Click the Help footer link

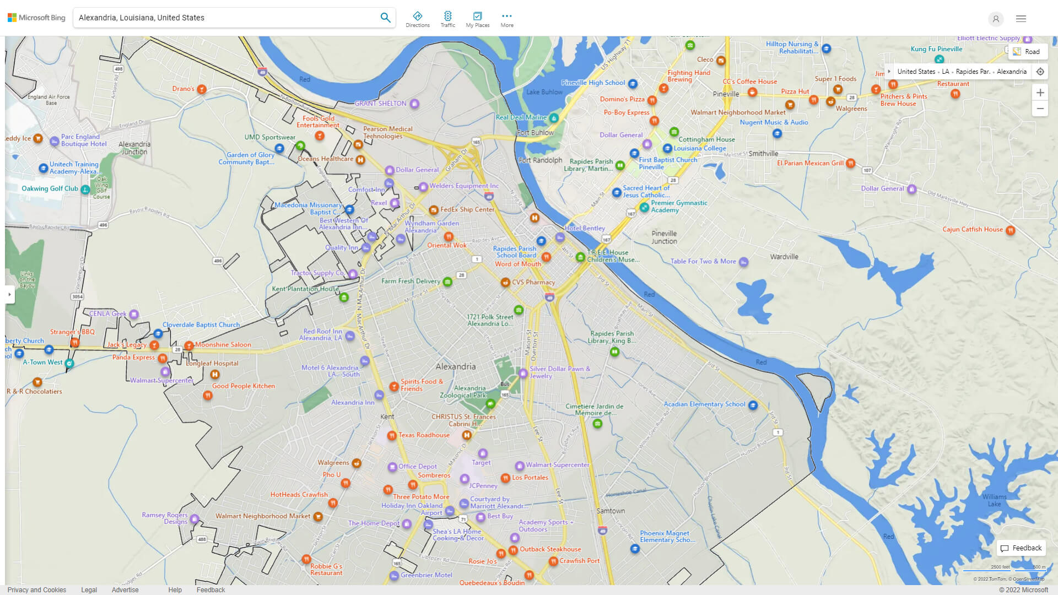[175, 589]
